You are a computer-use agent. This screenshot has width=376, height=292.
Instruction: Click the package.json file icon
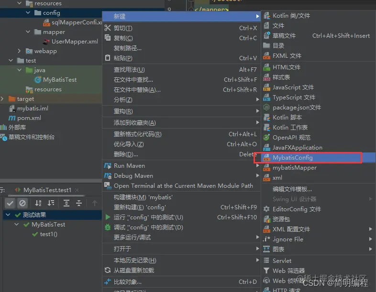click(266, 108)
